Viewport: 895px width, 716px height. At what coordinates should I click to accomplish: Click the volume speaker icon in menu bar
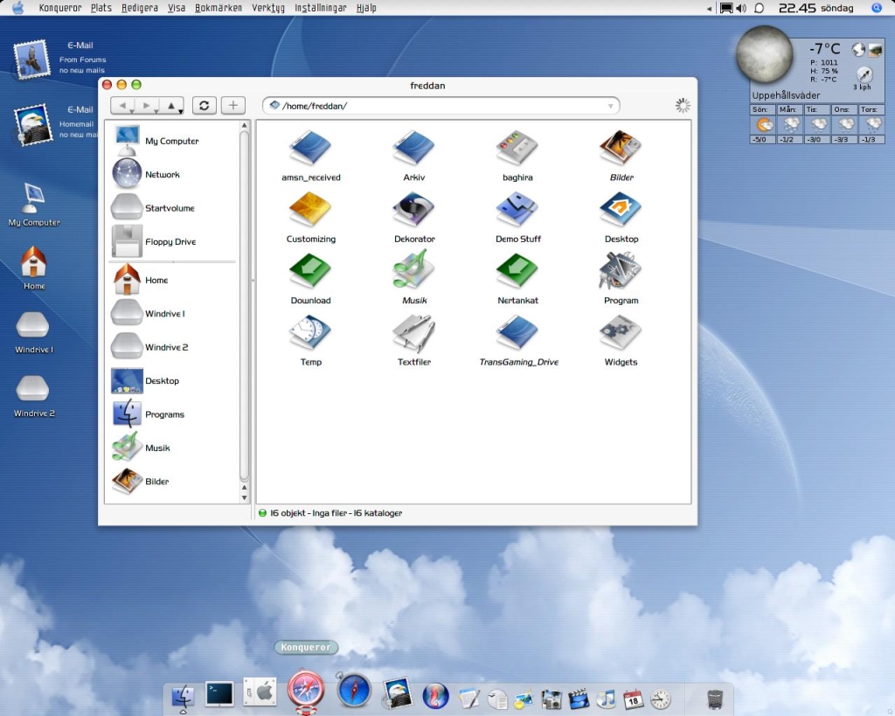(741, 8)
